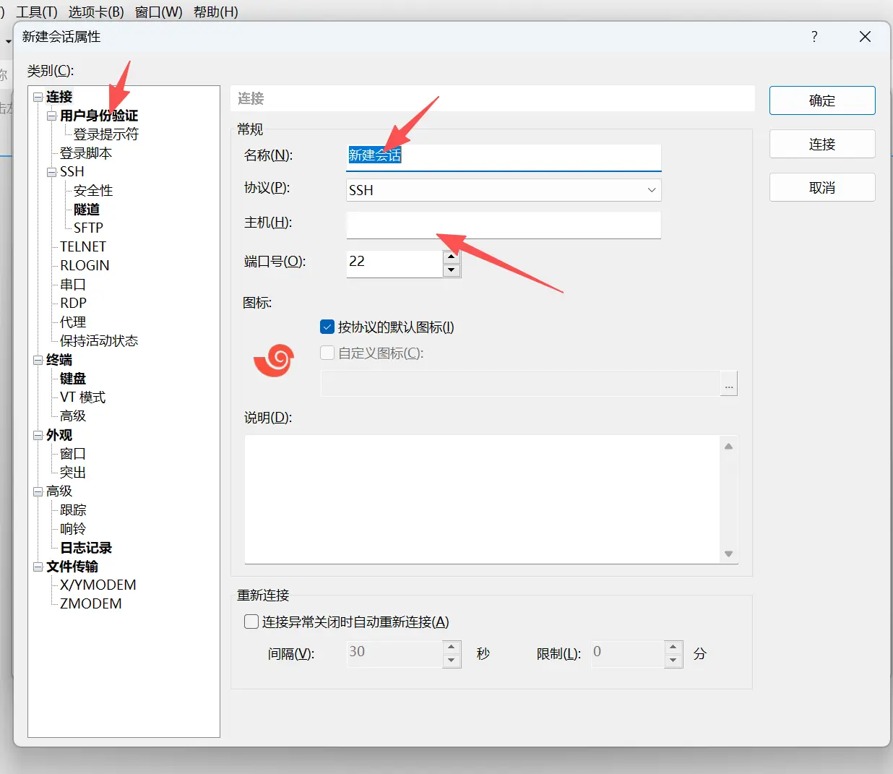Click the 确定 button
Screen dimensions: 893x774
click(x=821, y=100)
